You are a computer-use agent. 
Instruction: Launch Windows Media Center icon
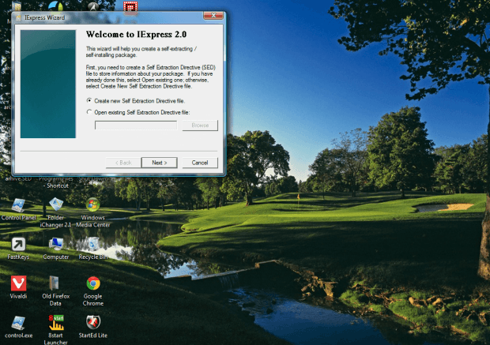pyautogui.click(x=92, y=206)
